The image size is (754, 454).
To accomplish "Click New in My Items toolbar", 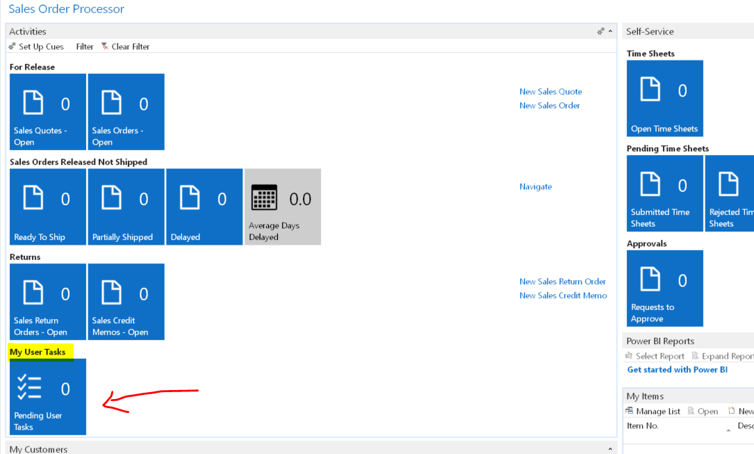I will [741, 411].
